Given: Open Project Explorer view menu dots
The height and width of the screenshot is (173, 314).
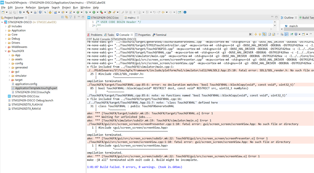Looking at the screenshot, I should point(75,17).
